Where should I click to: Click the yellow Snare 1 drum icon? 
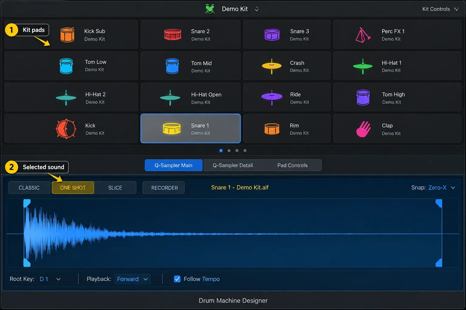coord(172,129)
